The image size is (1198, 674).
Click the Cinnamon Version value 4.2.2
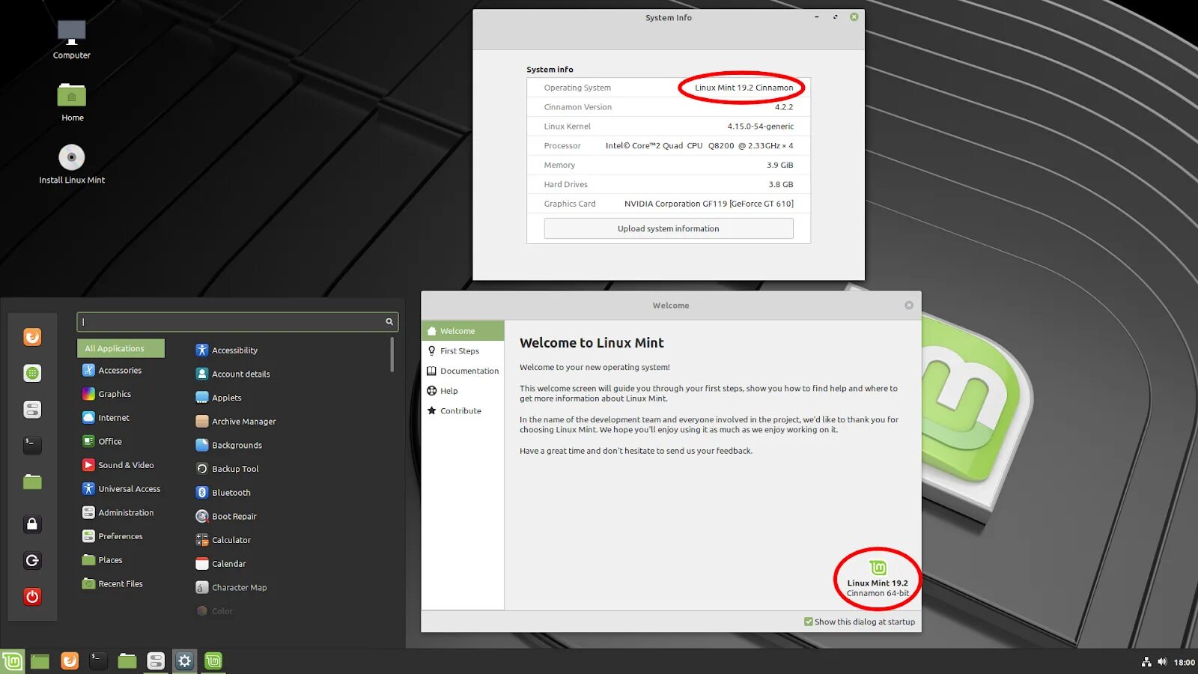(784, 107)
